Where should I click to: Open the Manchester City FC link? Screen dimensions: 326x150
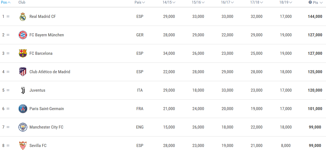(46, 127)
